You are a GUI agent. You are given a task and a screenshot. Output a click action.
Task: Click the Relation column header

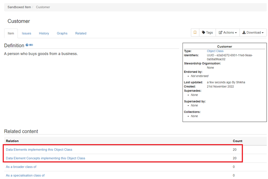tap(12, 141)
